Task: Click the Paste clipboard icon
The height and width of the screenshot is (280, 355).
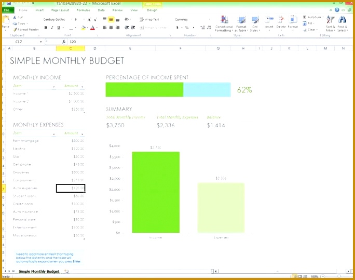Action: pos(5,20)
